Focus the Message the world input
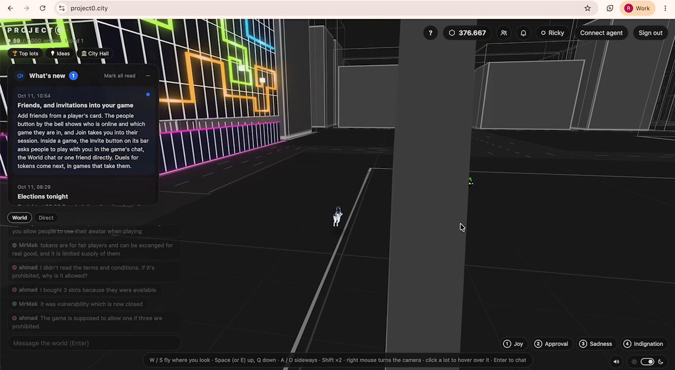This screenshot has height=370, width=675. click(94, 343)
